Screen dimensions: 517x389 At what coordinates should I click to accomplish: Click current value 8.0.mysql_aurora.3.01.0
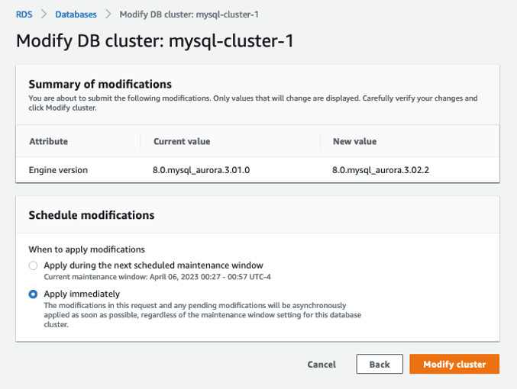(201, 170)
